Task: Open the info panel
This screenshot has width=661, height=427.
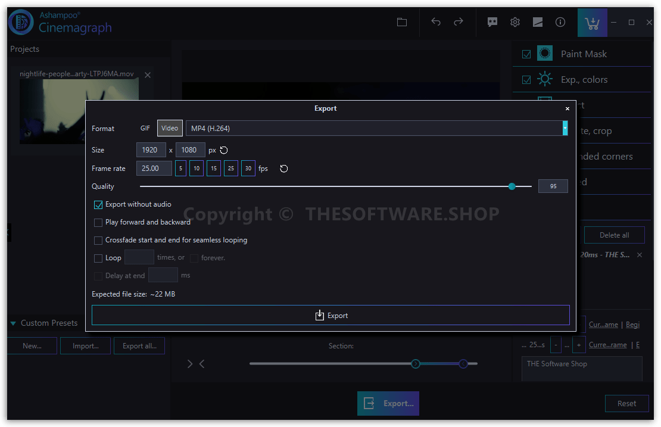Action: click(560, 21)
